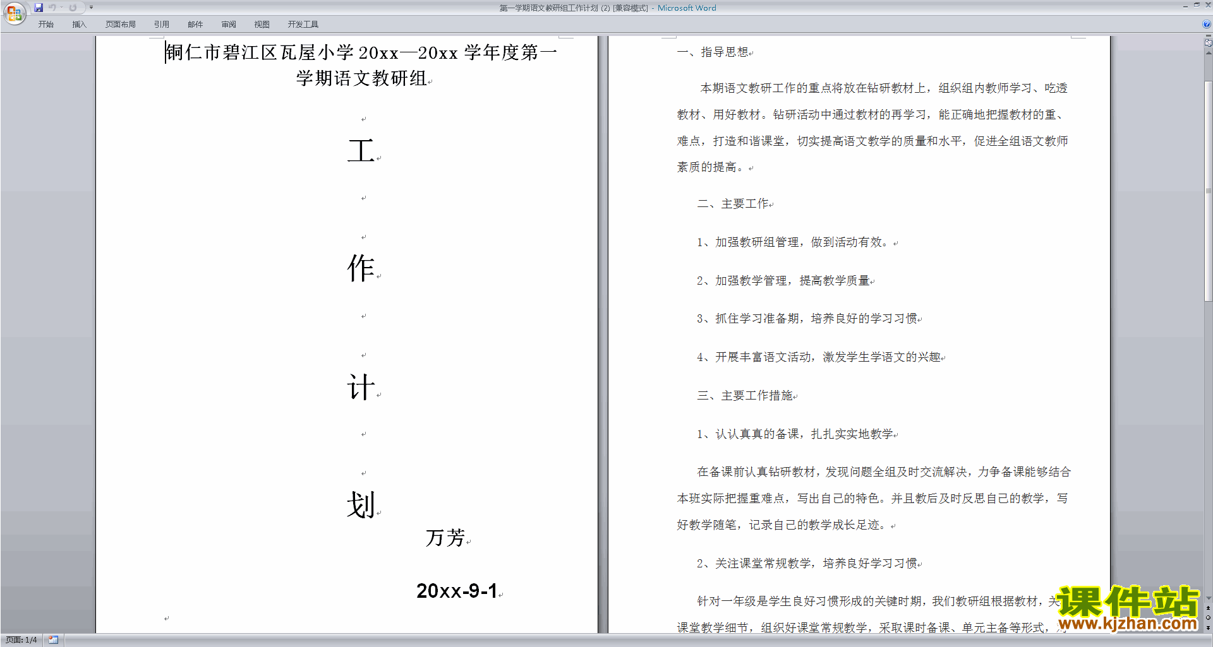Switch to the 视图 tab

click(x=262, y=25)
